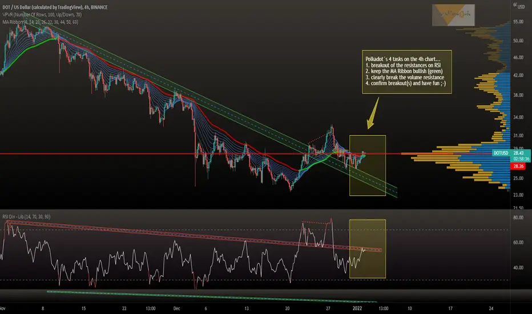Click the 50.00 price axis value
This screenshot has height=314, width=532.
pos(518,41)
